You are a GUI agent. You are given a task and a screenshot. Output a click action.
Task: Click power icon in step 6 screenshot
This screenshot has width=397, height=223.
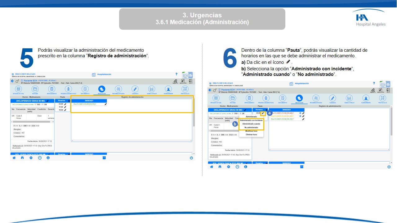389,167
